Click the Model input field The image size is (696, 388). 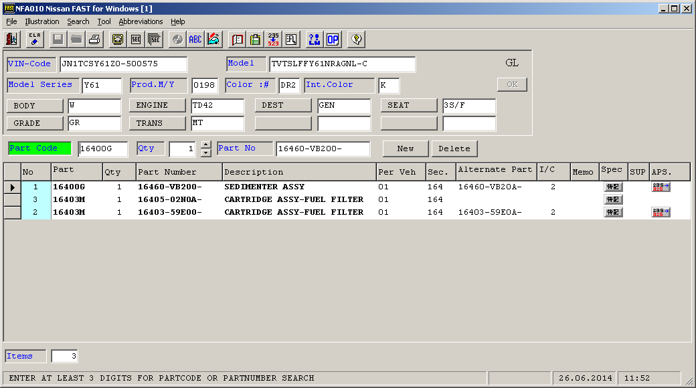[342, 64]
